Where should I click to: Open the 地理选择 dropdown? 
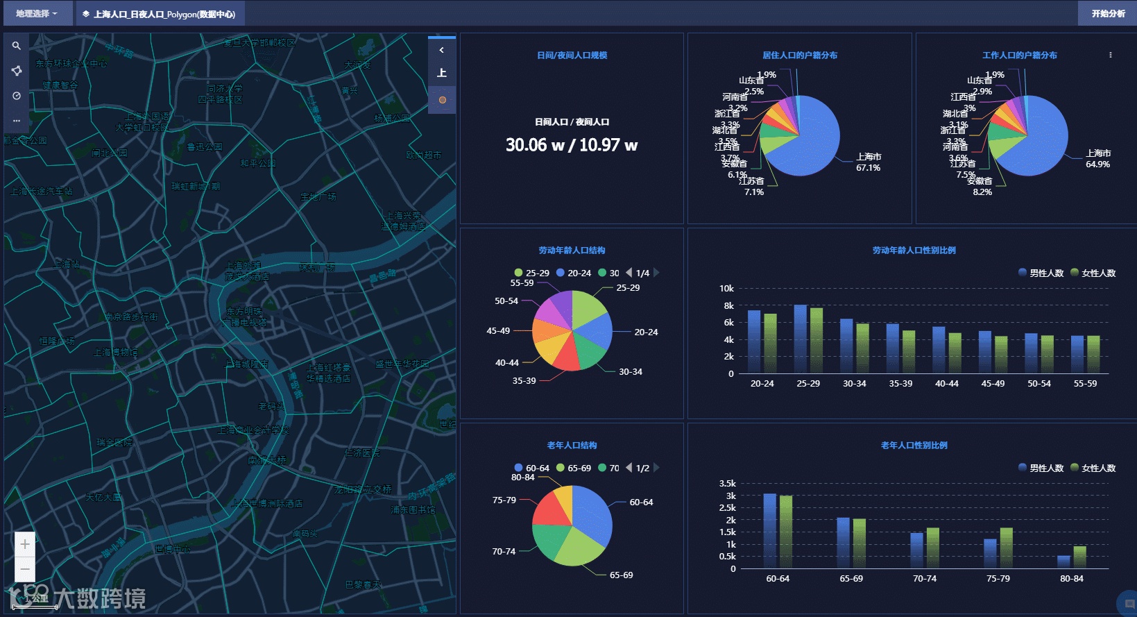[37, 14]
